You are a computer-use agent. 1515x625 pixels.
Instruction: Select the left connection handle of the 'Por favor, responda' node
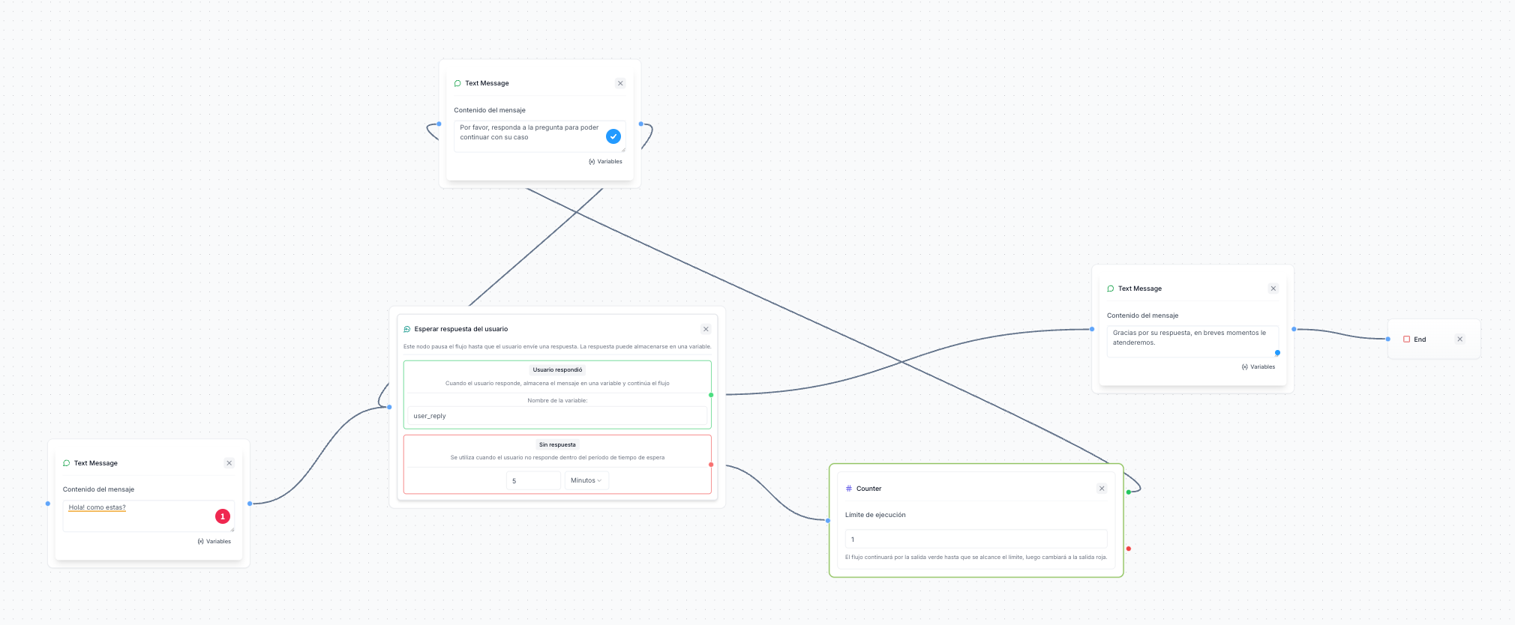439,124
